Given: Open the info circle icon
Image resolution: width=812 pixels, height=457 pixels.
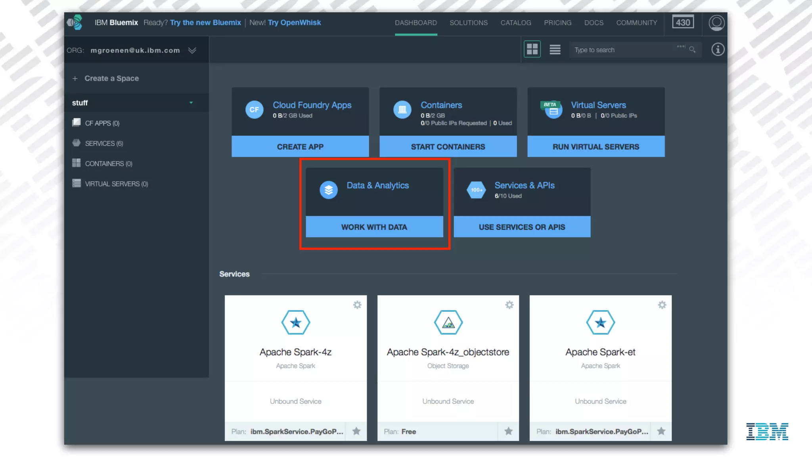Looking at the screenshot, I should [718, 50].
